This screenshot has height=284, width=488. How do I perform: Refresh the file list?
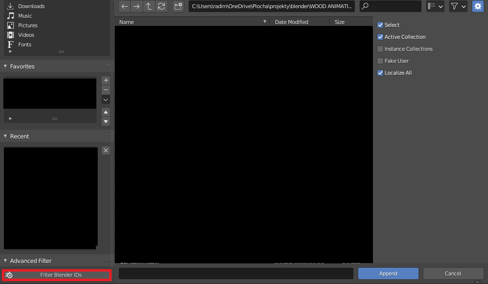pos(161,6)
